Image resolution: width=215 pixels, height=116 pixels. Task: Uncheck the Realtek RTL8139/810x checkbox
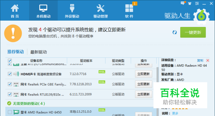click(x=10, y=94)
